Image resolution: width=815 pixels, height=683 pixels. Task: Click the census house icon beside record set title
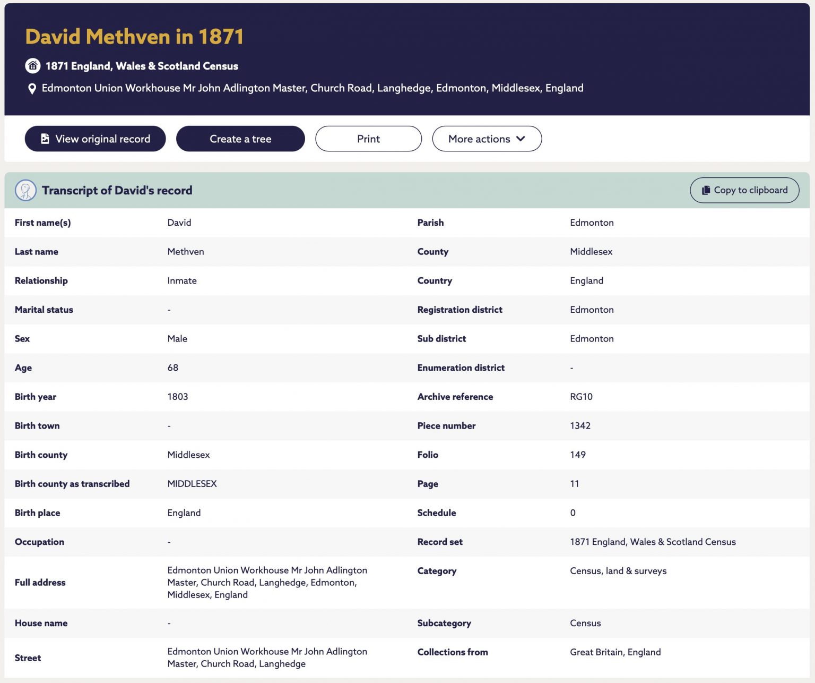pyautogui.click(x=33, y=66)
